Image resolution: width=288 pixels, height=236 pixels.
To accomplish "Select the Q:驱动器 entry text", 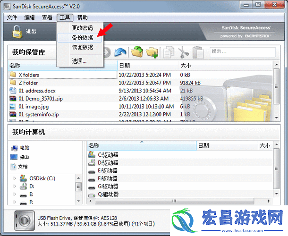I will [x=108, y=194].
